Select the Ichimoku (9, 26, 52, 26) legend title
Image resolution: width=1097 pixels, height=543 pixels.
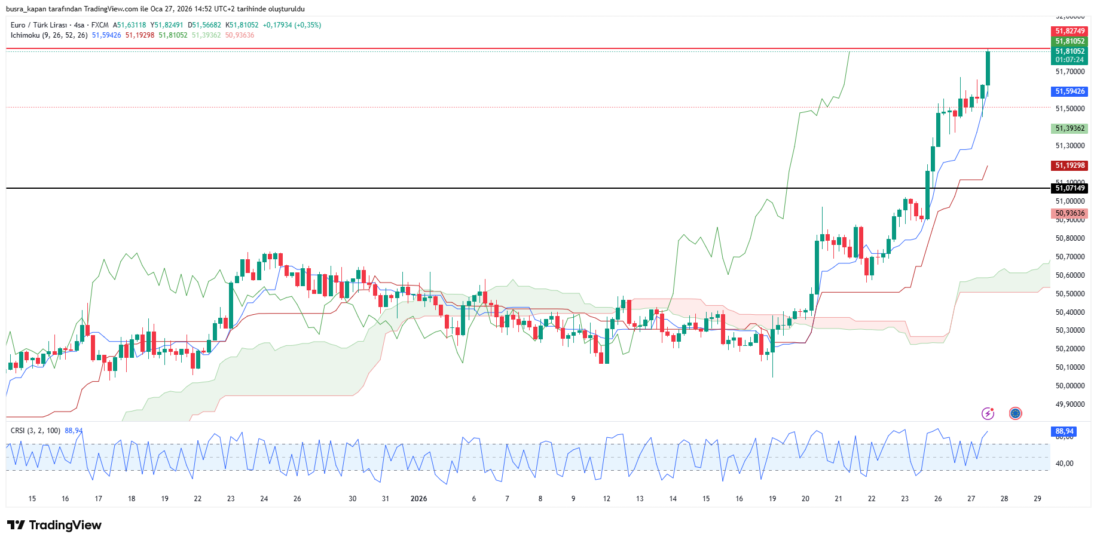point(49,35)
